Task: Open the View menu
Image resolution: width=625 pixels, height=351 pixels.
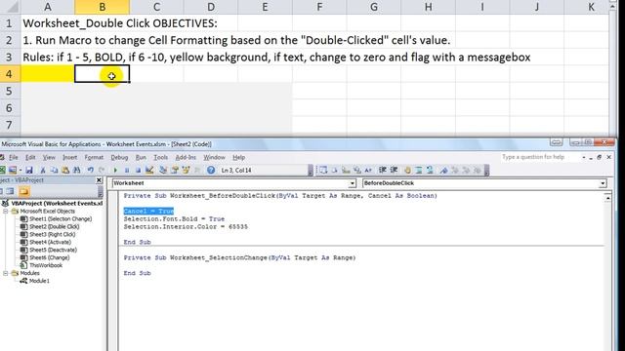Action: coord(49,157)
